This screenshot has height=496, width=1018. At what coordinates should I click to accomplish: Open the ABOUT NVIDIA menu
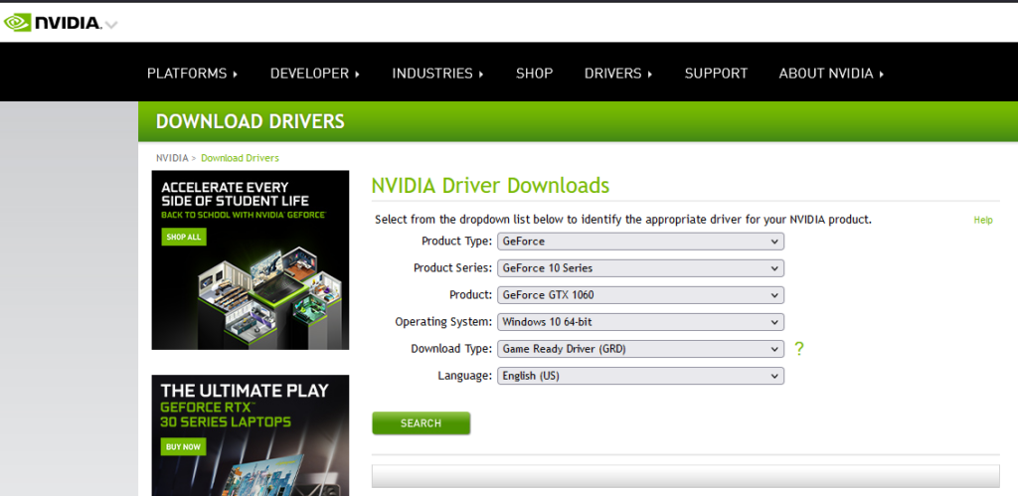[x=831, y=74]
